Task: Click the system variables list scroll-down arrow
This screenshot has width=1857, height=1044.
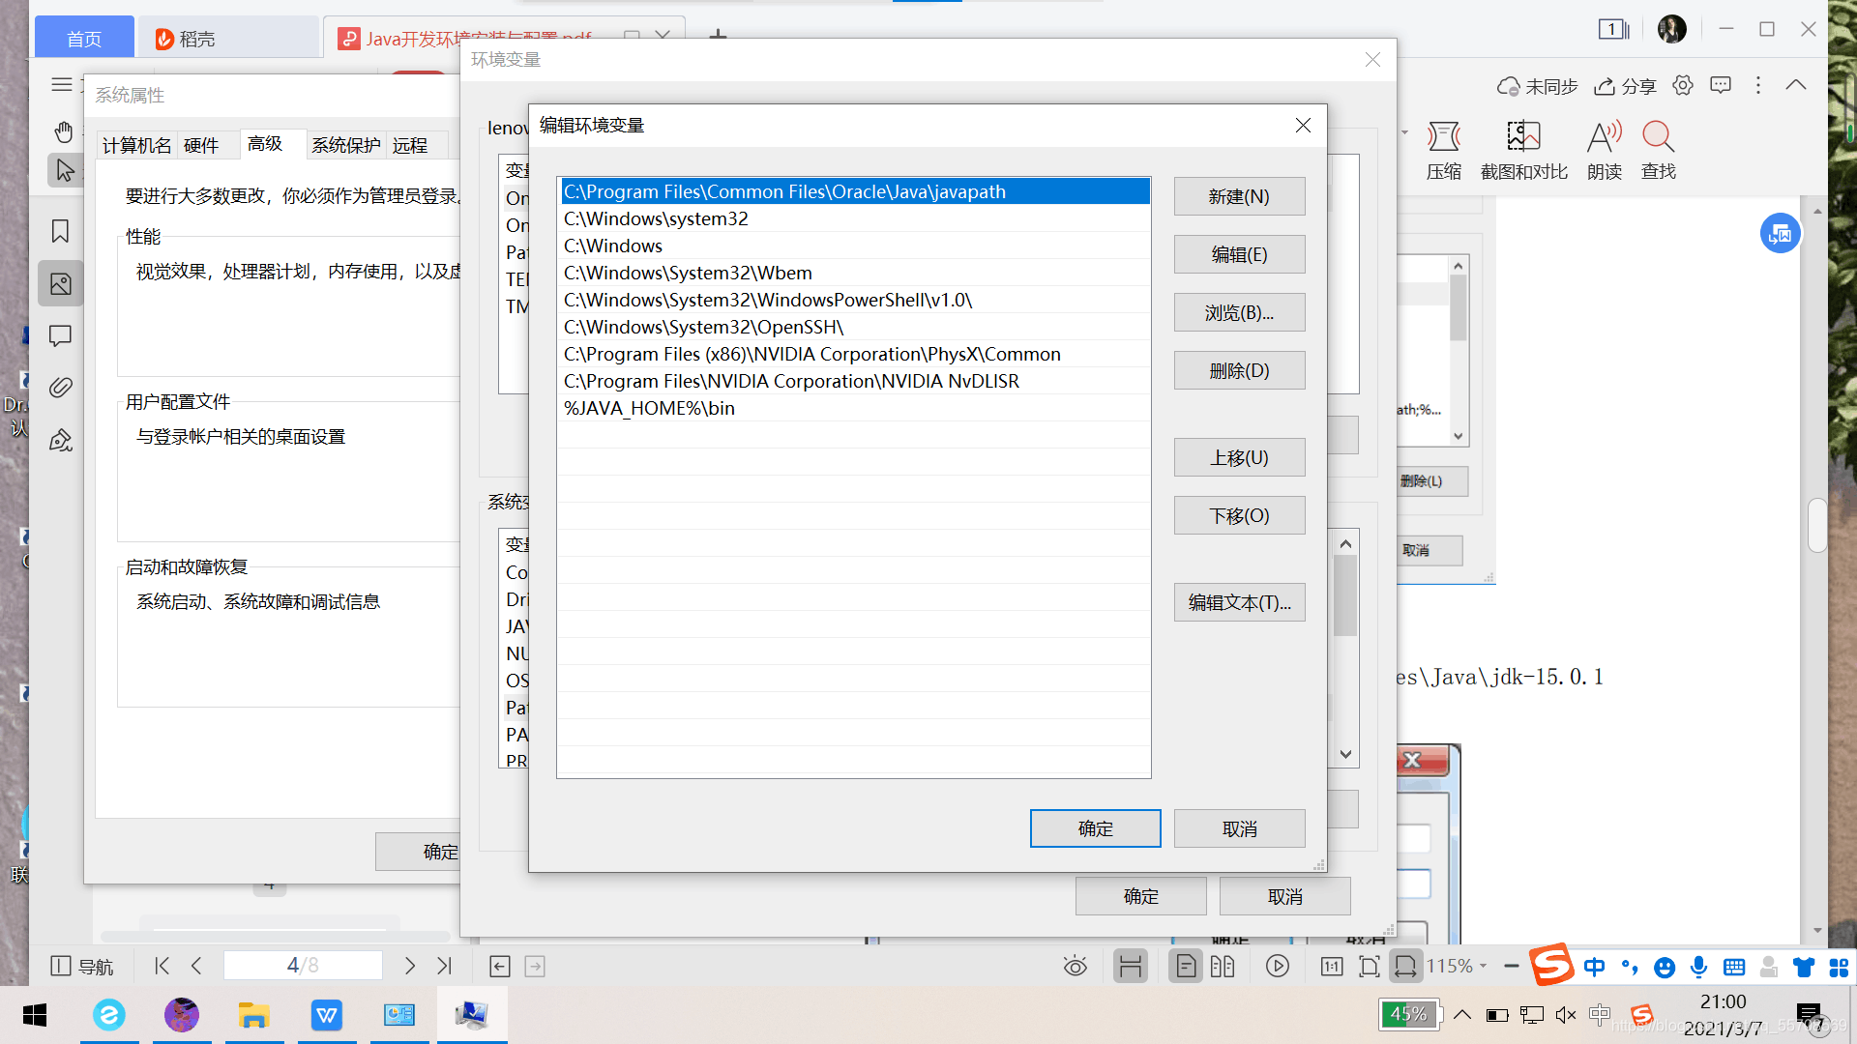Action: pyautogui.click(x=1345, y=754)
